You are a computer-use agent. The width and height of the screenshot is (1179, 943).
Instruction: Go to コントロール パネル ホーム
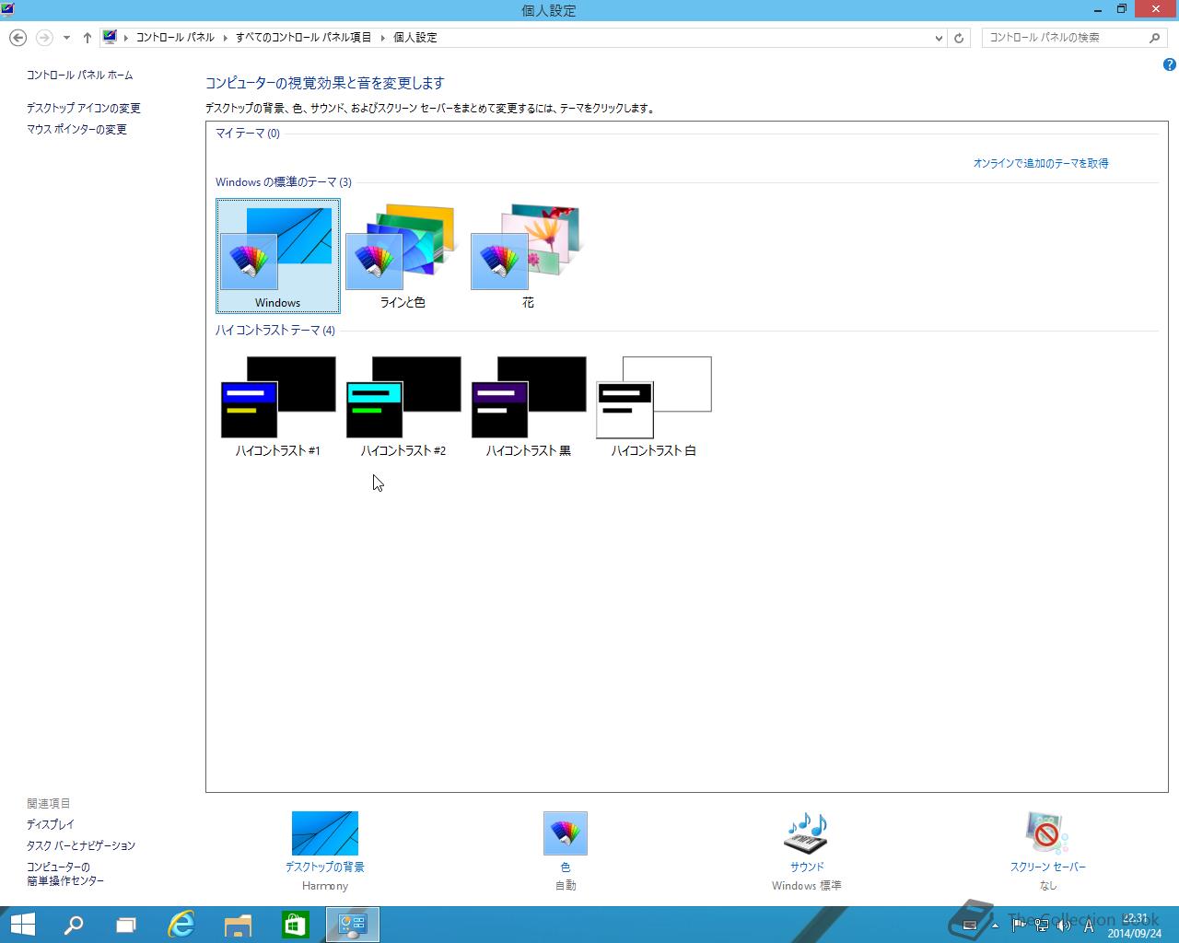[79, 75]
